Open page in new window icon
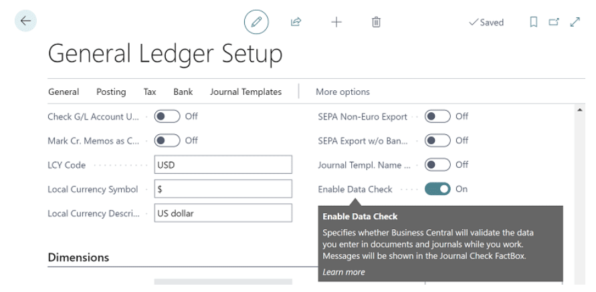 553,22
